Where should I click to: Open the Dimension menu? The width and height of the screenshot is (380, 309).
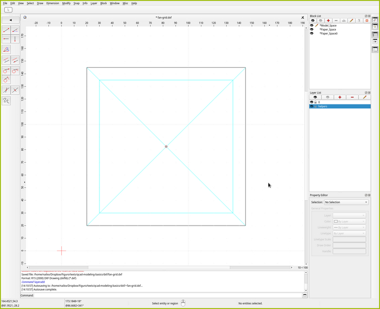click(x=53, y=3)
